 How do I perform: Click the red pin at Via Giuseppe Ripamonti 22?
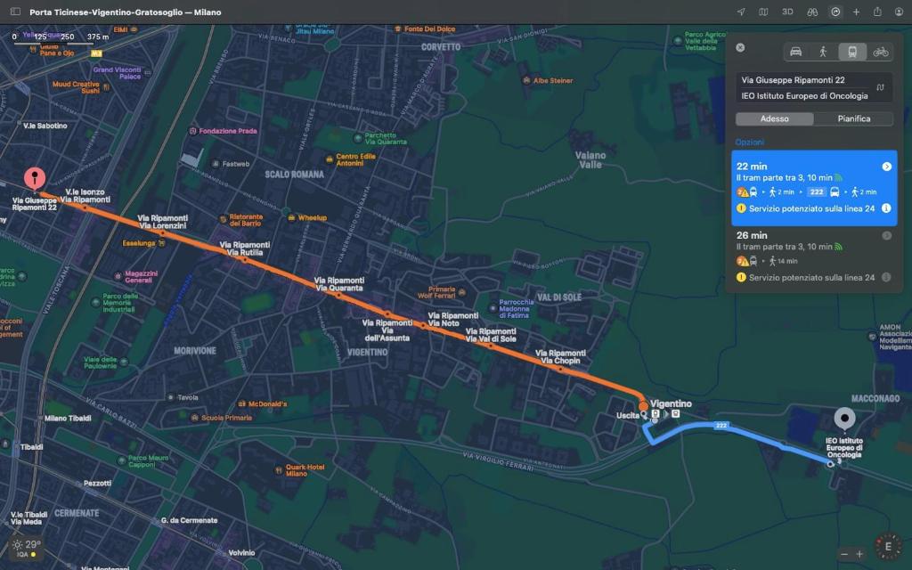tap(35, 178)
